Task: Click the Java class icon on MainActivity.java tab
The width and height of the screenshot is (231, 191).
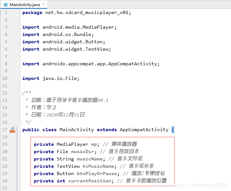Action: [x=6, y=5]
